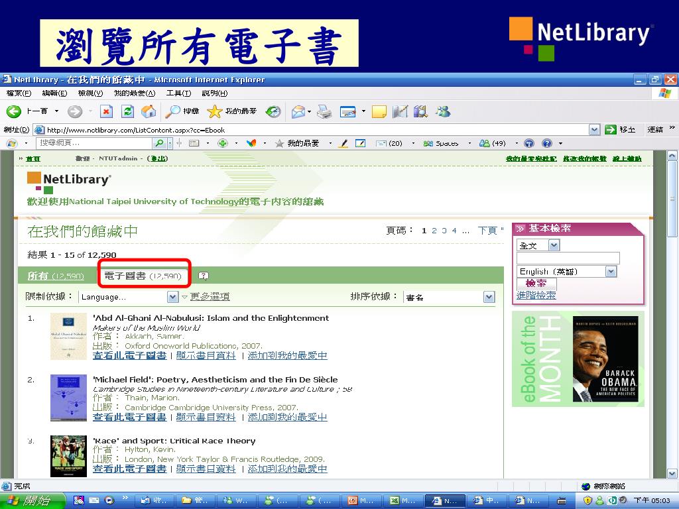This screenshot has height=509, width=679.
Task: Click the yellow Discuss note icon
Action: tap(379, 111)
